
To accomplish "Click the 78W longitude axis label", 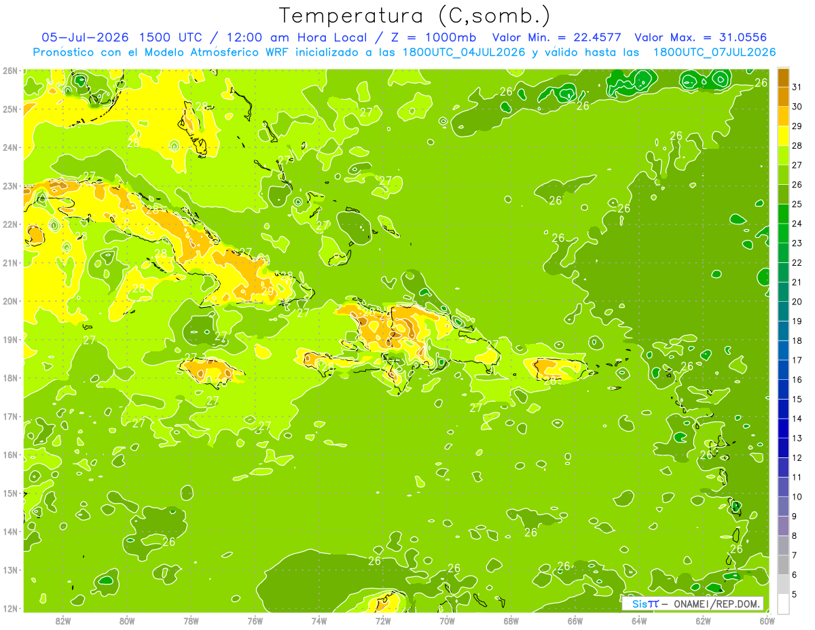I will click(191, 620).
